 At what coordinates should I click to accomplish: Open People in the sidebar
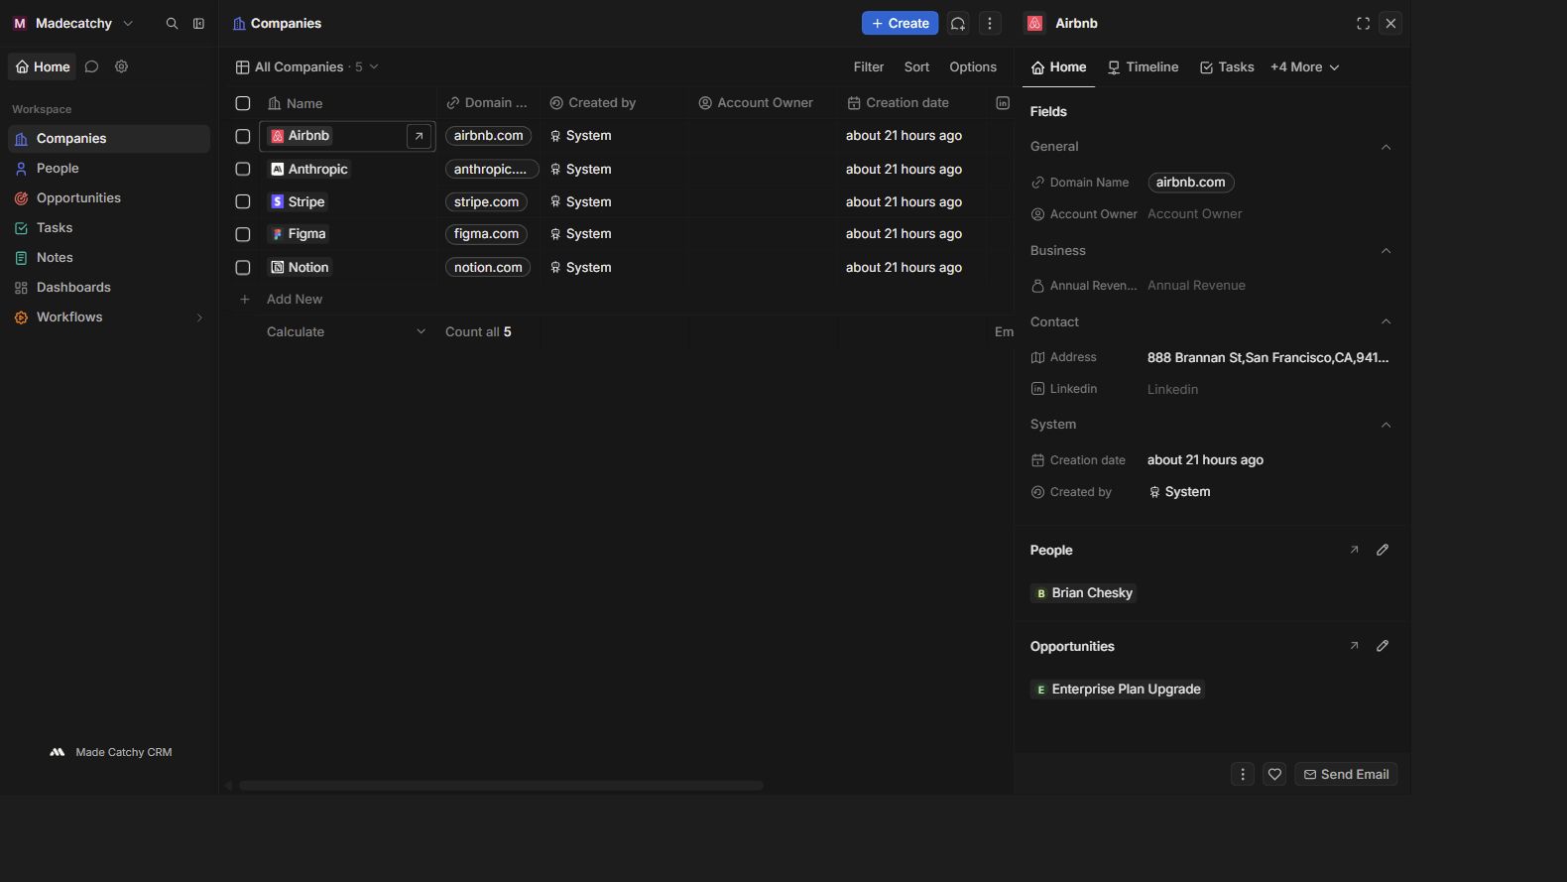tap(109, 169)
